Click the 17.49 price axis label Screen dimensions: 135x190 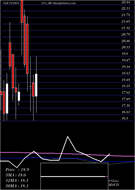tap(126, 99)
